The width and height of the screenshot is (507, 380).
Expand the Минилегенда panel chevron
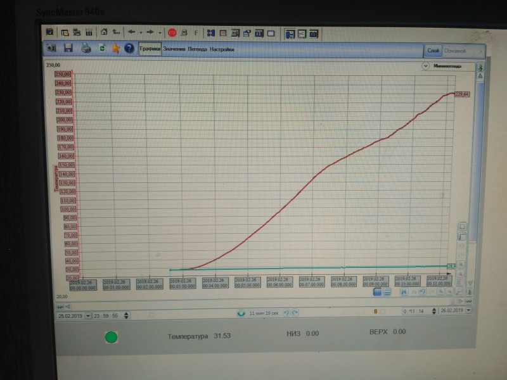click(x=426, y=66)
